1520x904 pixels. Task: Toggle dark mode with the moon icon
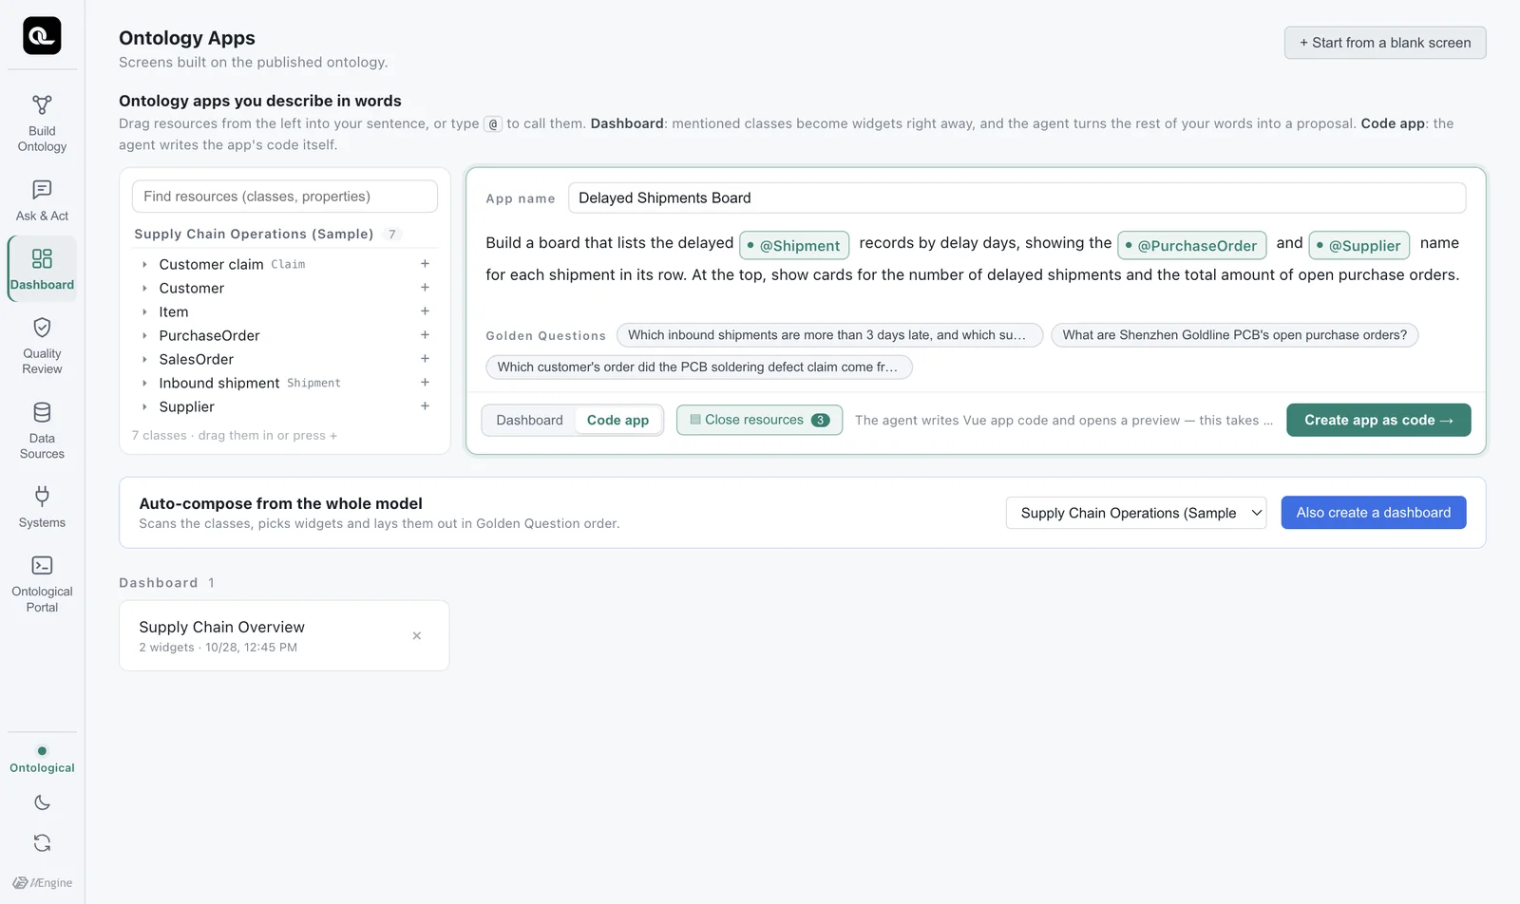click(42, 802)
